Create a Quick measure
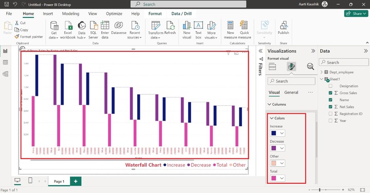The height and width of the screenshot is (193, 370). pyautogui.click(x=244, y=30)
